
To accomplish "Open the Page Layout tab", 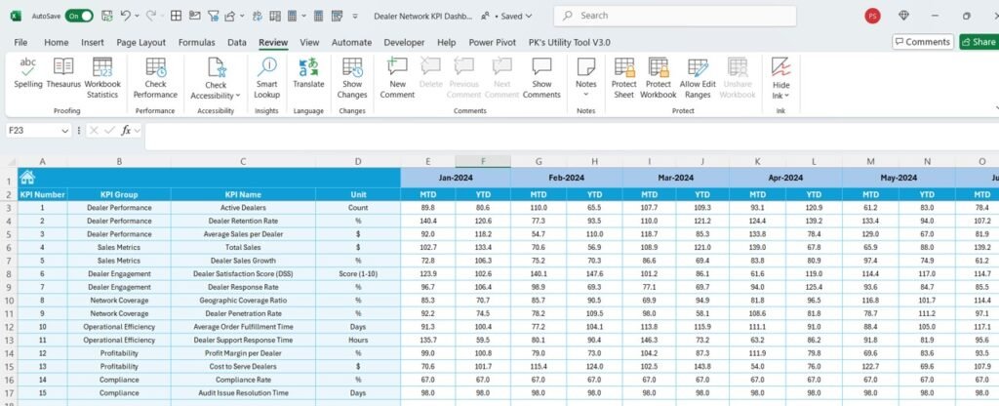I will click(140, 43).
